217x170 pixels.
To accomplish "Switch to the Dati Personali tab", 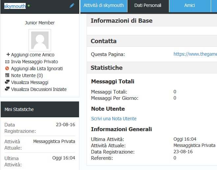I will coord(148,6).
